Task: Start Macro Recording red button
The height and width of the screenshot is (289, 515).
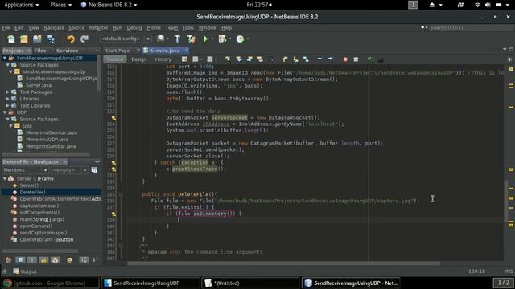Action: (x=345, y=59)
